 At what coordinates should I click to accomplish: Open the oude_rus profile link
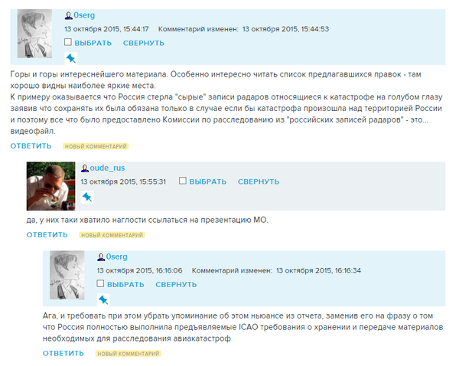click(x=107, y=168)
